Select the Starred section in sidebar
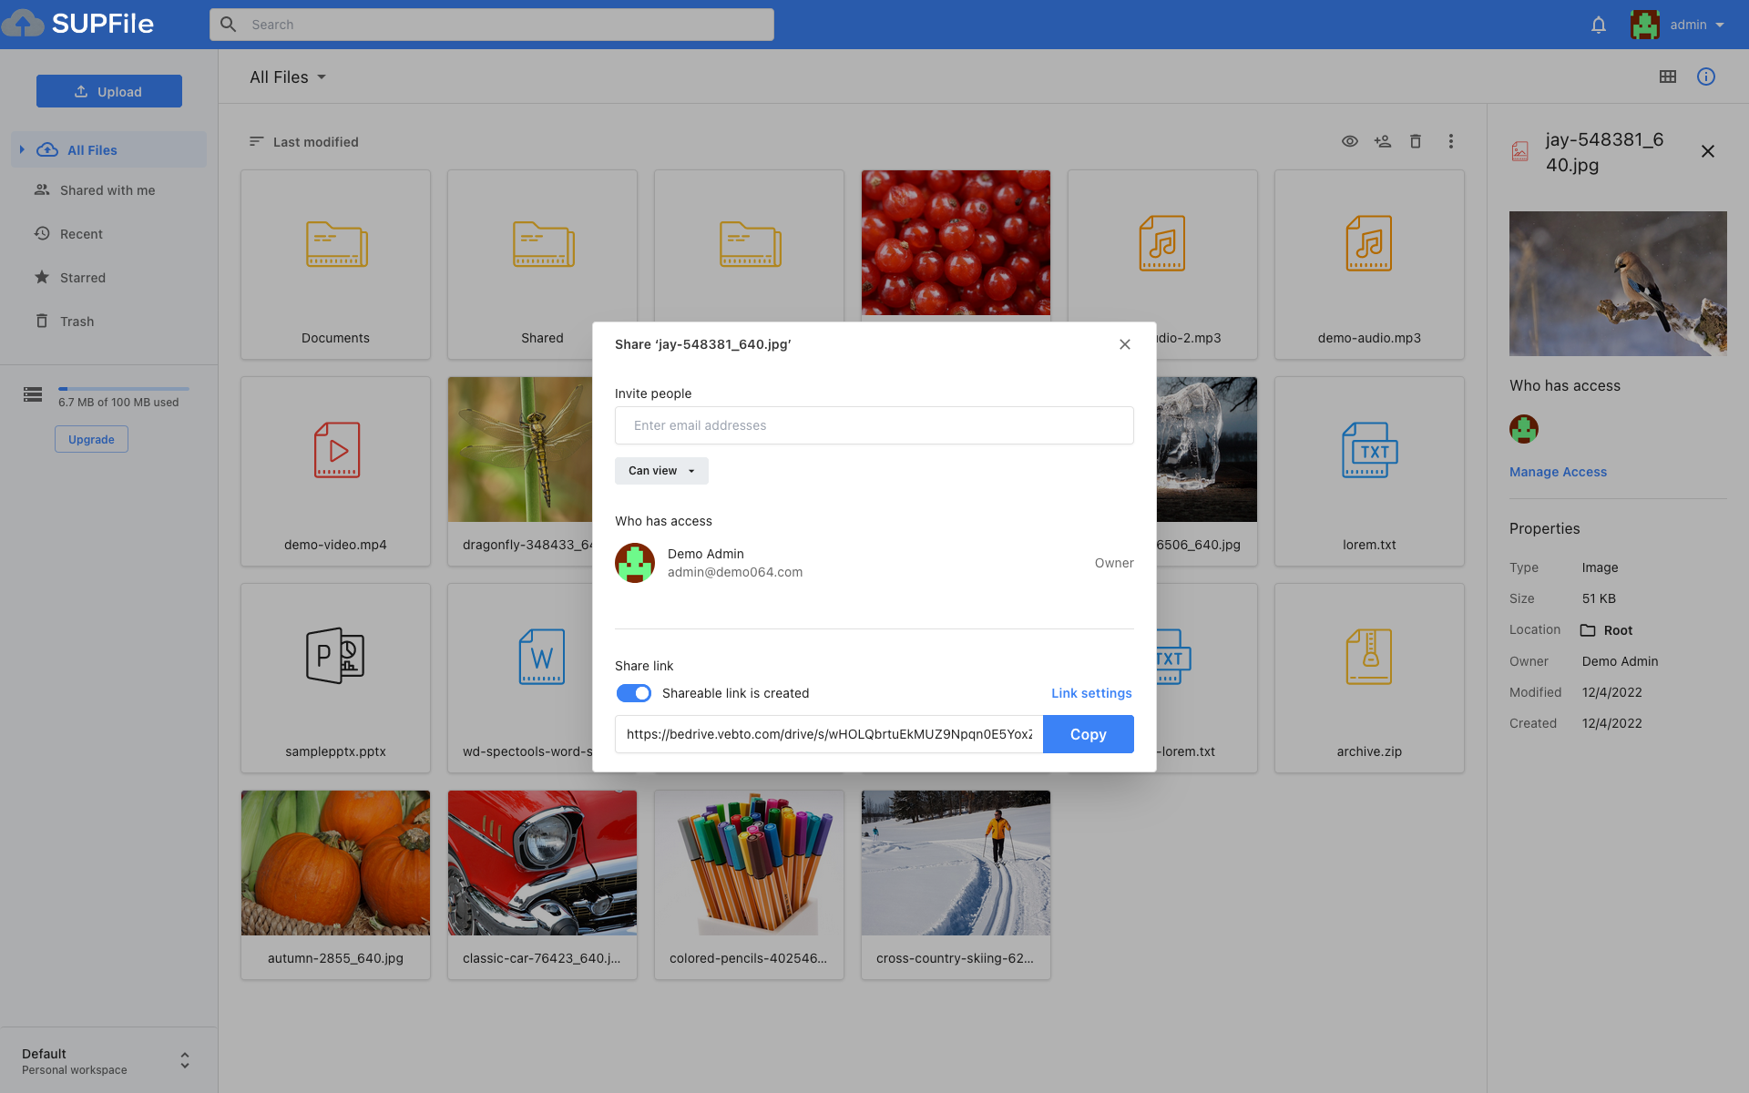Viewport: 1749px width, 1093px height. (83, 277)
